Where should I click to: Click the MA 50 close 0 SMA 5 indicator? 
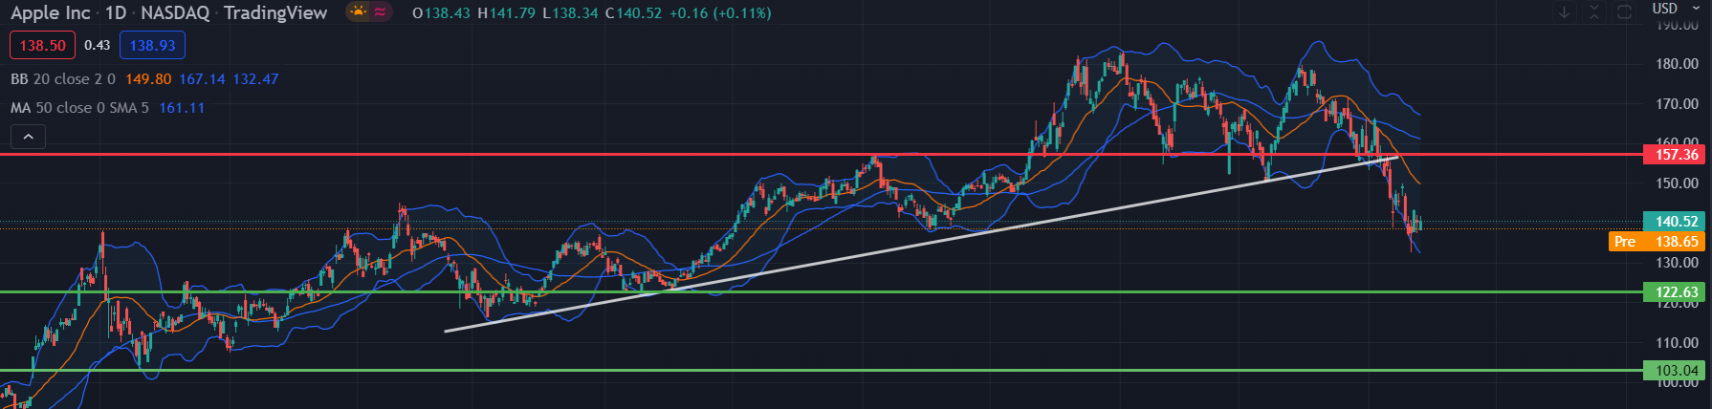click(79, 108)
